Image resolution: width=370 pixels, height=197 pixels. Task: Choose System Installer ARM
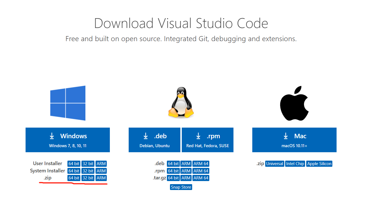[x=101, y=171]
